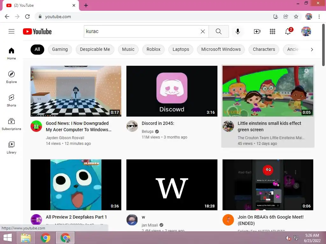Click the magnifier search button
Screen dimensions: 326x244
coord(218,31)
